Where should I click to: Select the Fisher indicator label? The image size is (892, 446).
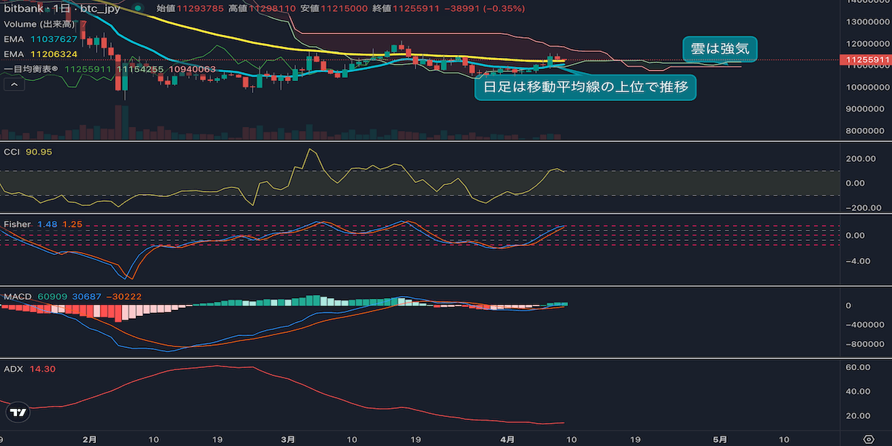[17, 224]
